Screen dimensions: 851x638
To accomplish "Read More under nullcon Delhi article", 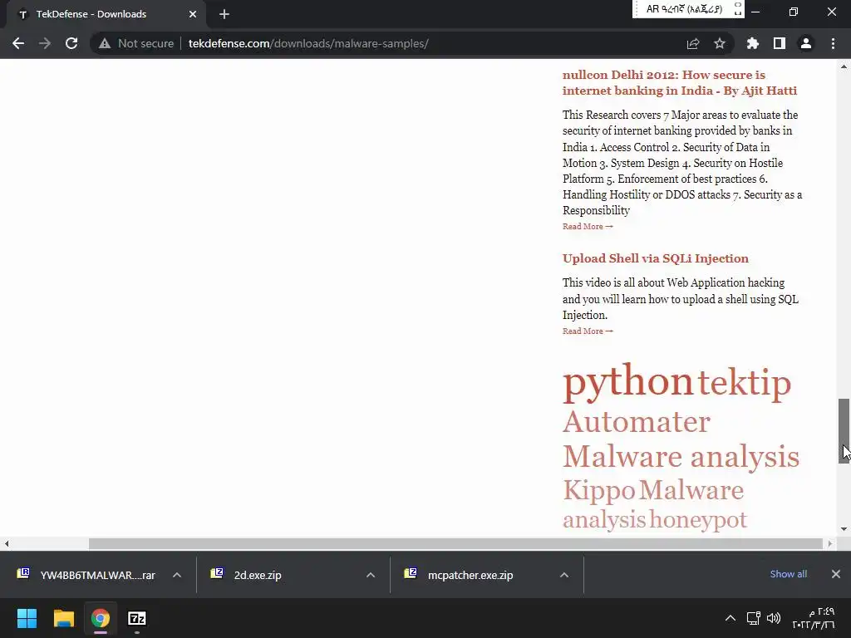I will tap(588, 226).
